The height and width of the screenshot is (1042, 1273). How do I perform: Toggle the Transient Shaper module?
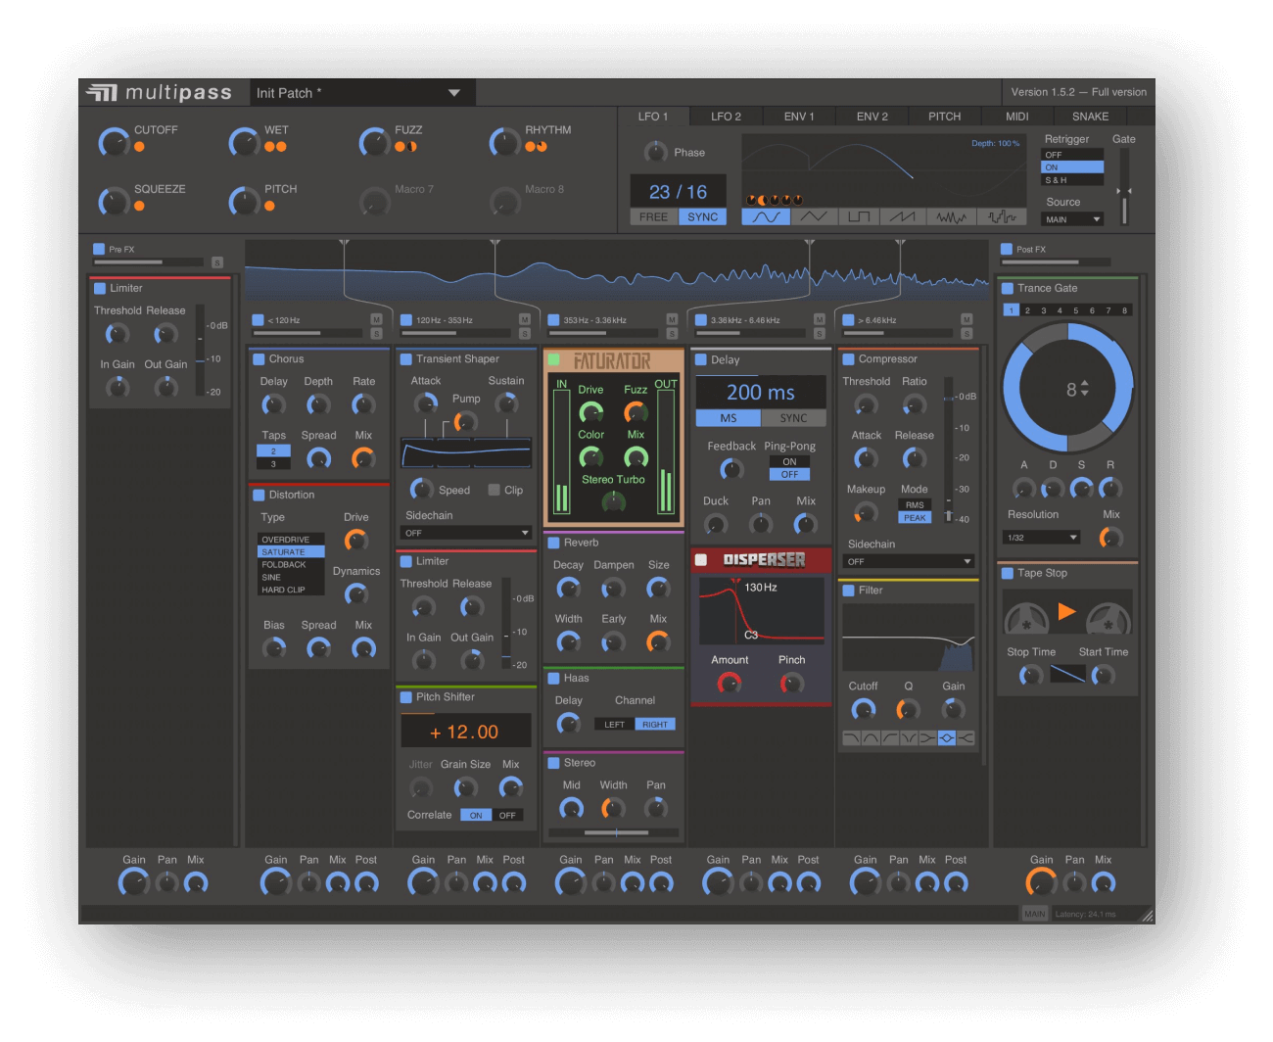[406, 359]
